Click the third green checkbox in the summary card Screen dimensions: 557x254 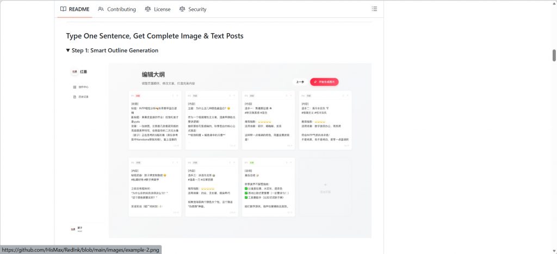click(246, 198)
